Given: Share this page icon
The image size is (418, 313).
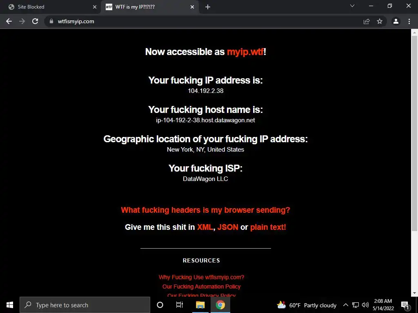Looking at the screenshot, I should pos(367,21).
